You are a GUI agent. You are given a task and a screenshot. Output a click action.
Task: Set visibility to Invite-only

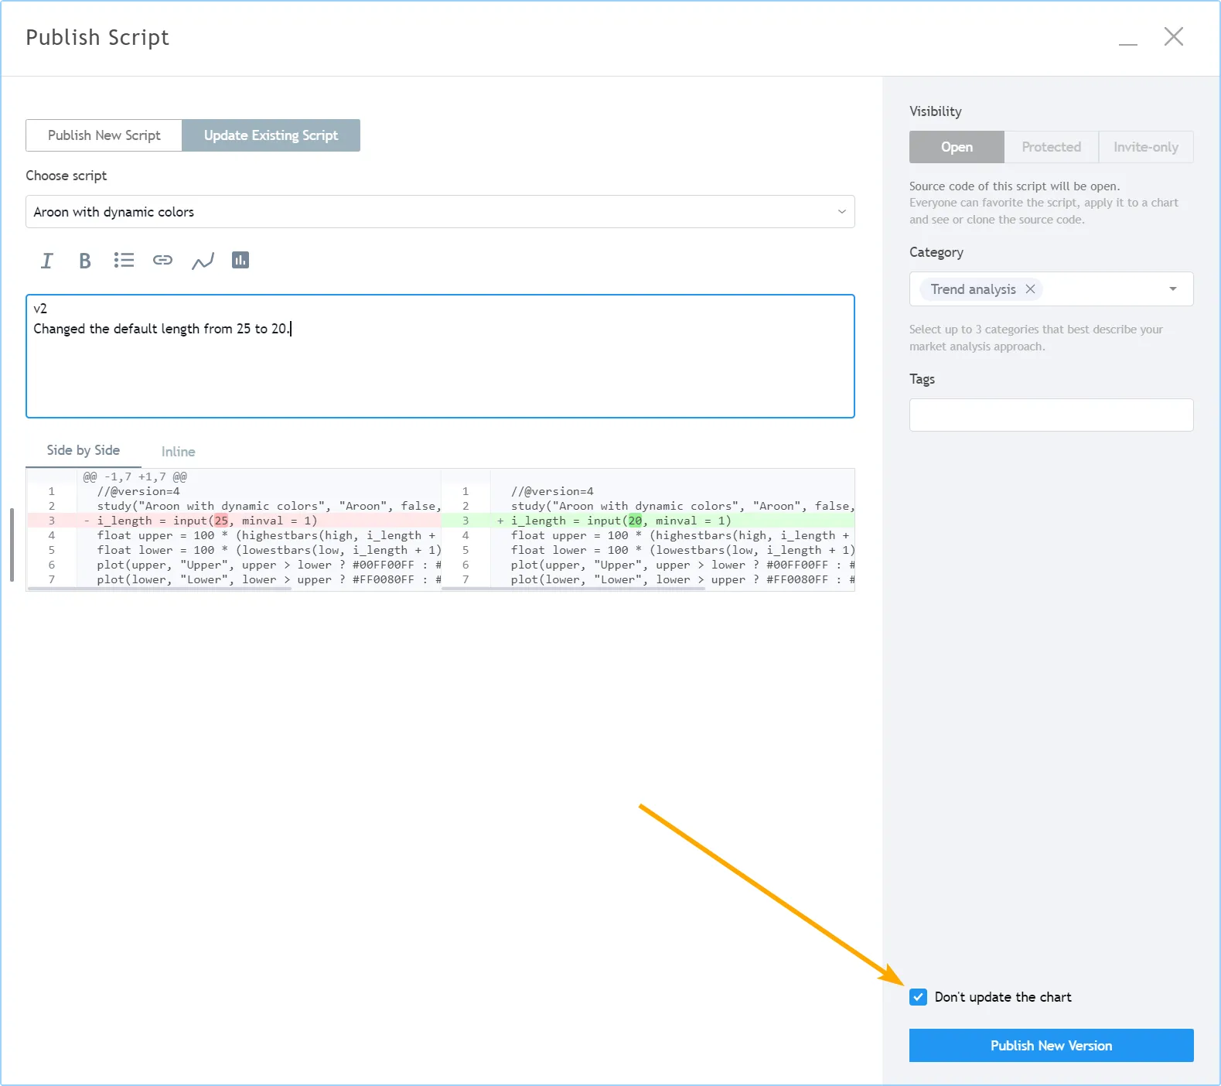(x=1145, y=147)
